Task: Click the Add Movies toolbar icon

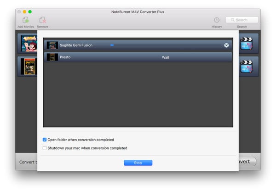Action: coord(26,20)
